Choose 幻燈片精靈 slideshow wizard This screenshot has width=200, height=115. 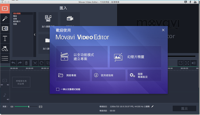135,57
